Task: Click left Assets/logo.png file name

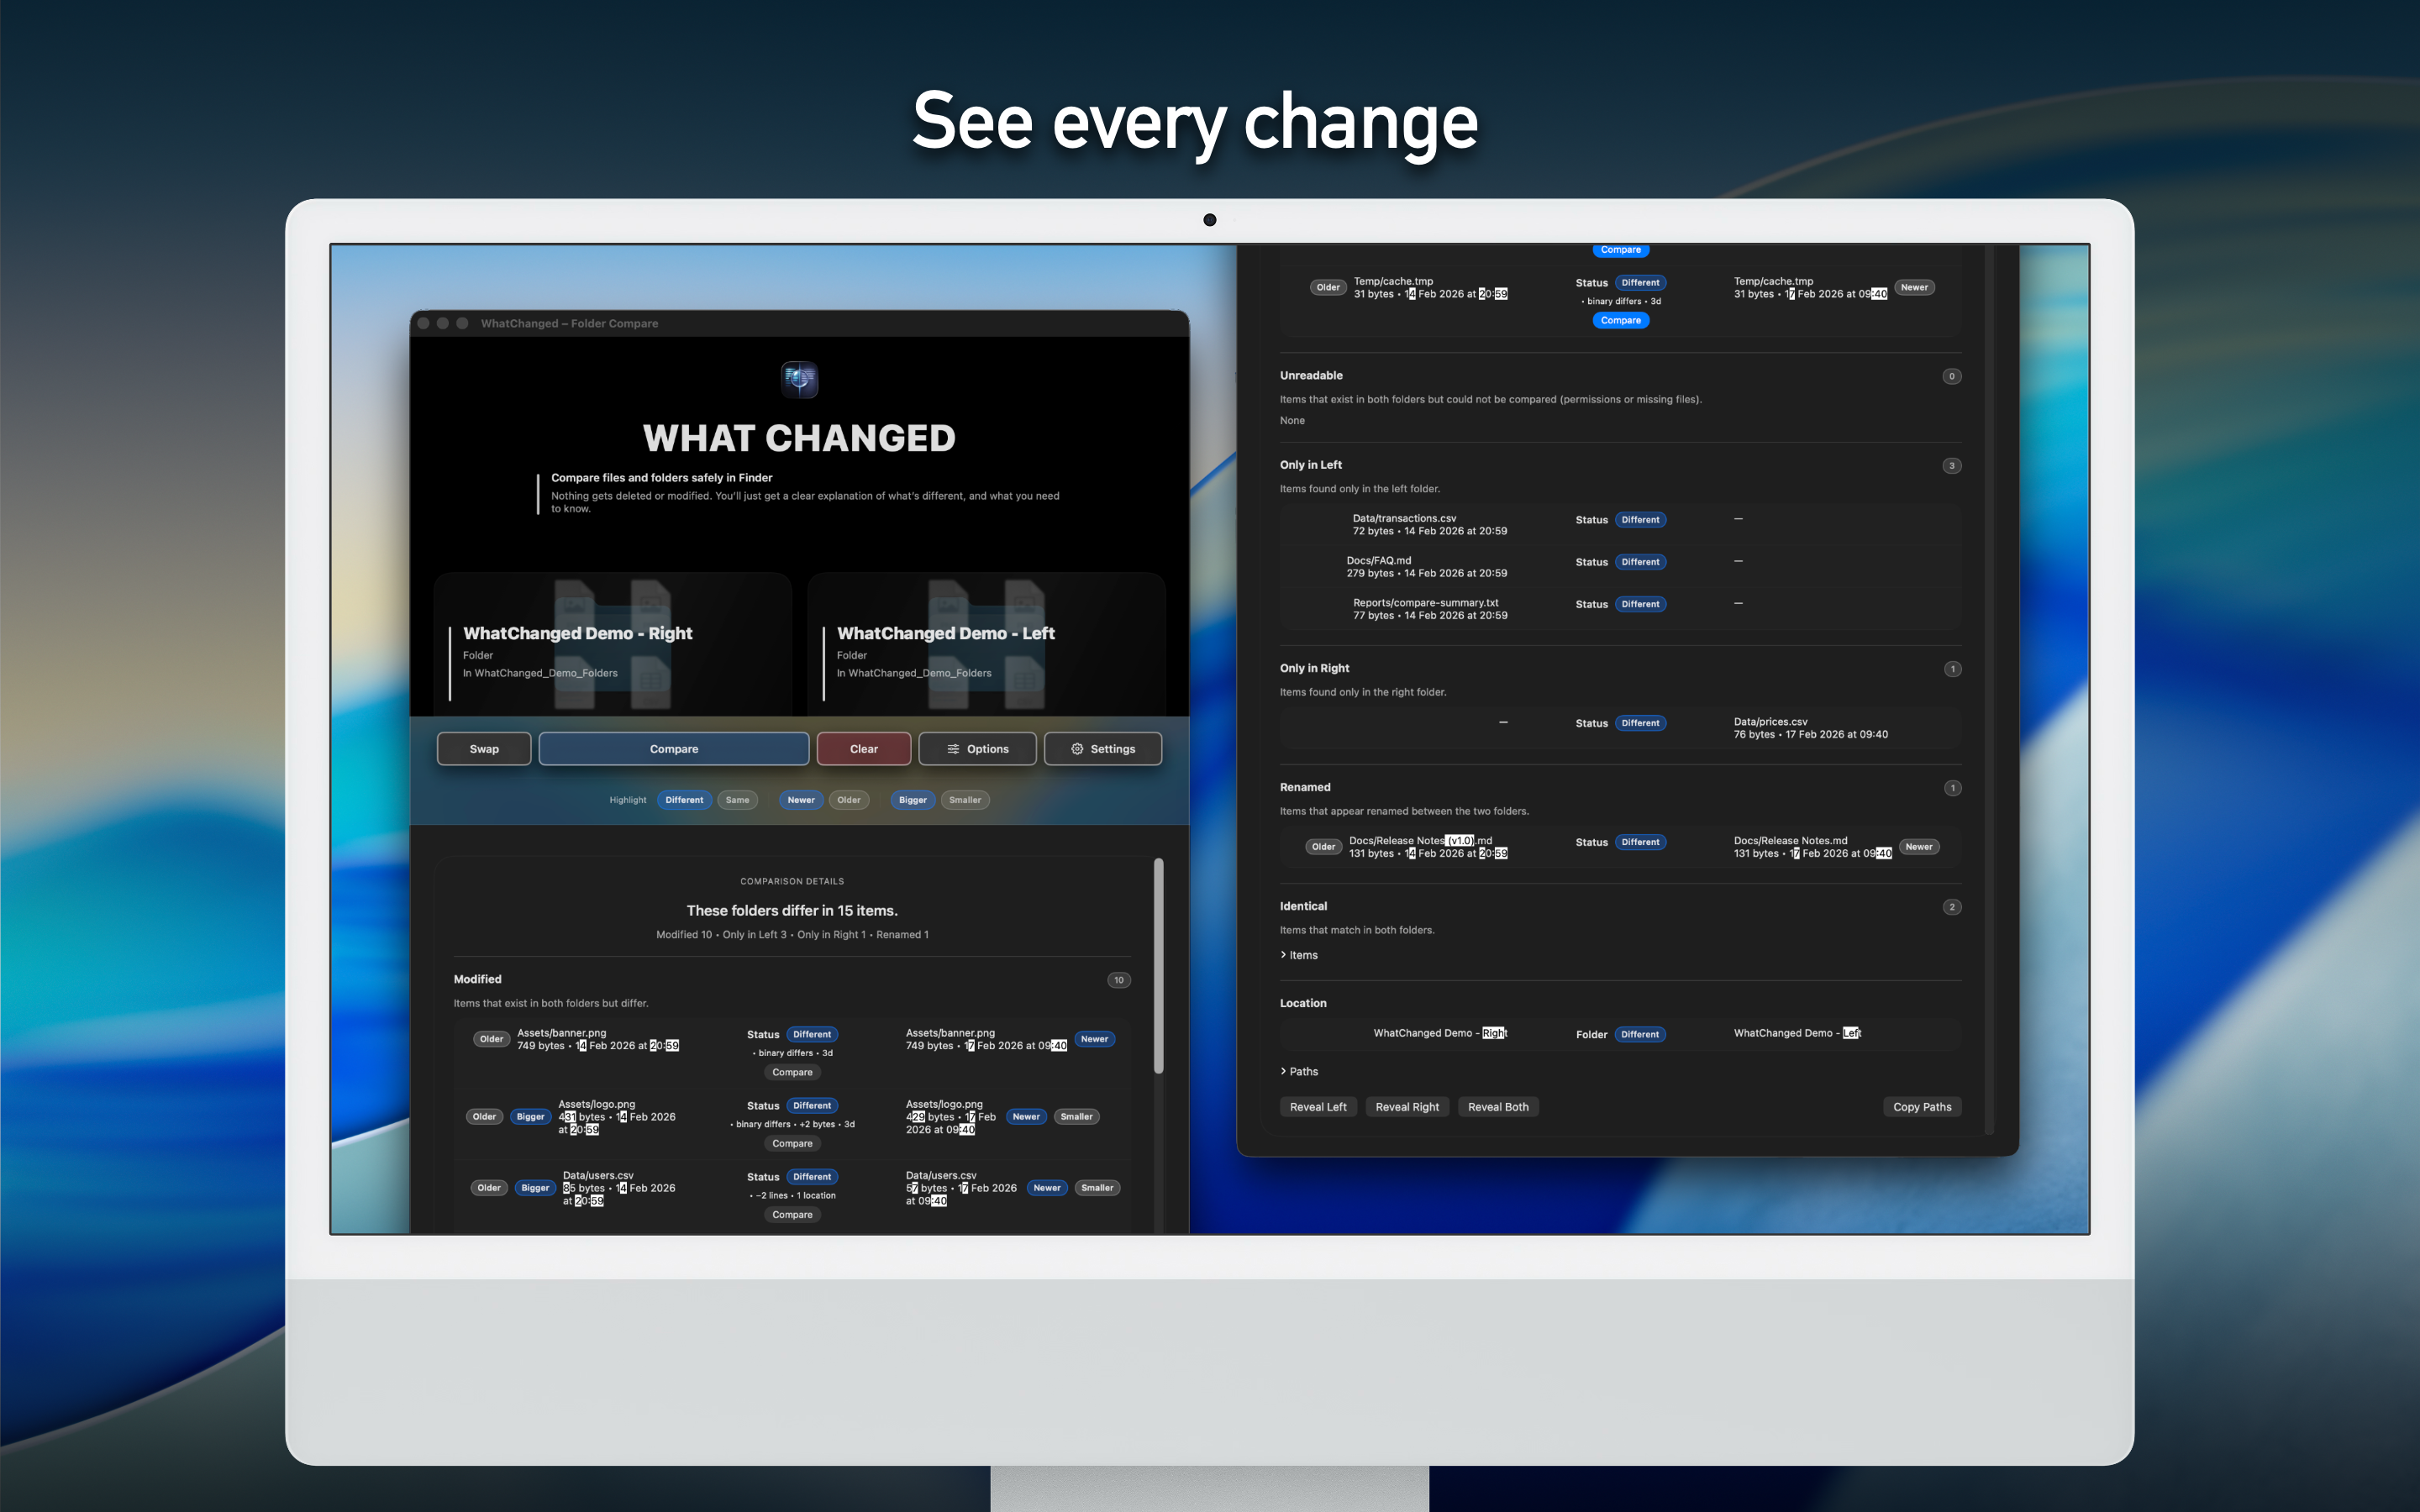Action: pyautogui.click(x=597, y=1104)
